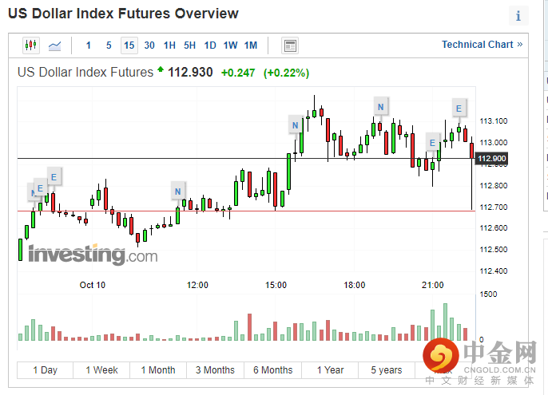Viewport: 548px width, 395px height.
Task: Click the N news marker near 12:00
Action: 177,191
